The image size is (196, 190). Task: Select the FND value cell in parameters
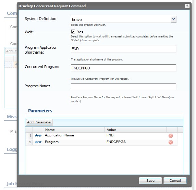(136, 135)
